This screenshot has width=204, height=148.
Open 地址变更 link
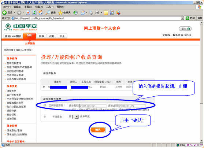11,91
